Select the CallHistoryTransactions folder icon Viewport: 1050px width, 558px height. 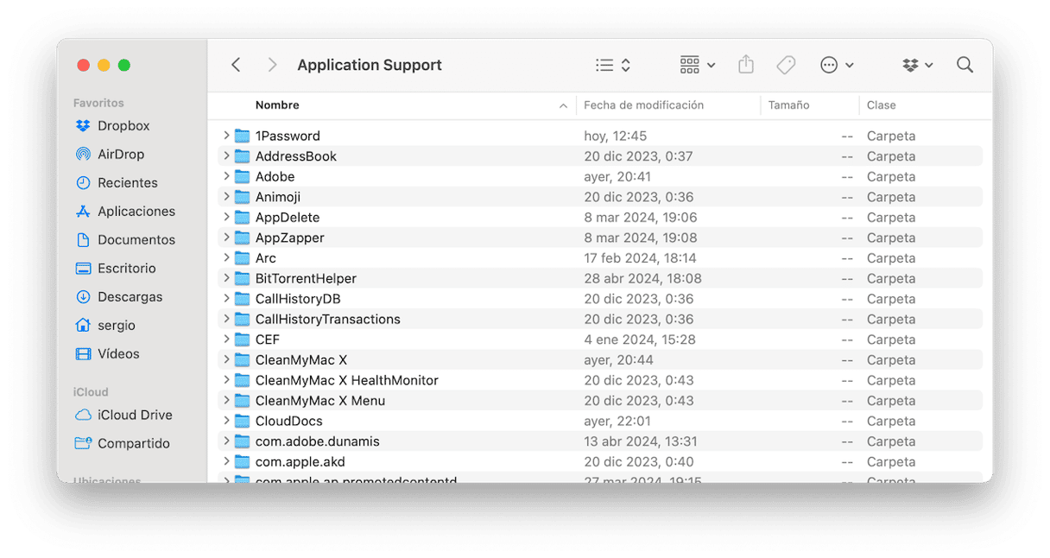pyautogui.click(x=243, y=319)
